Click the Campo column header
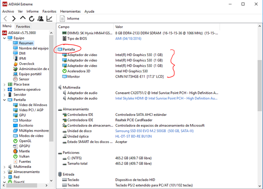Screen dimensions: 263x189 coord(64,27)
